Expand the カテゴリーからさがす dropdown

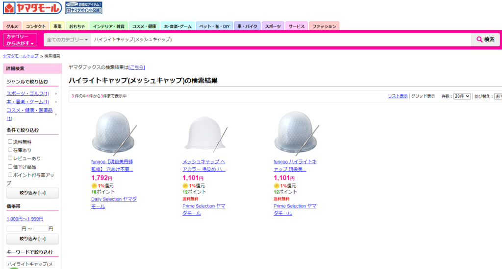[20, 40]
